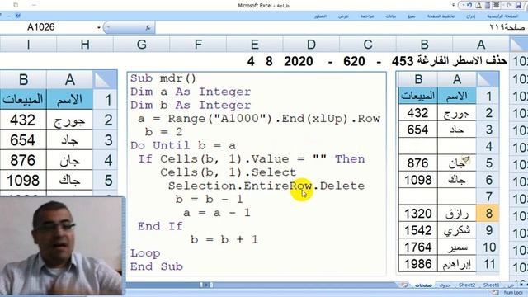The height and width of the screenshot is (297, 528).
Task: Click the Redo arrow icon
Action: pos(509,5)
